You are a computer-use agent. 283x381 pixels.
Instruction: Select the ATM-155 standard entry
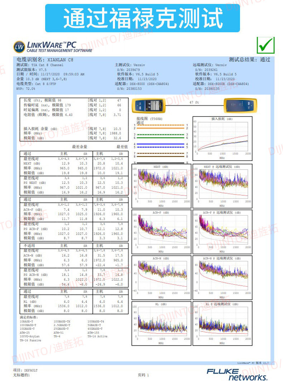click(x=93, y=332)
